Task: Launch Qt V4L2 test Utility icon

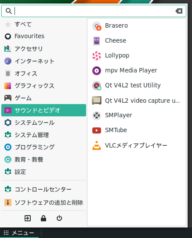Action: click(x=97, y=86)
